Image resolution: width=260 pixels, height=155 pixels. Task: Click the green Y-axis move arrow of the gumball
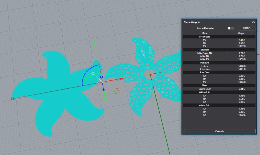105,99
